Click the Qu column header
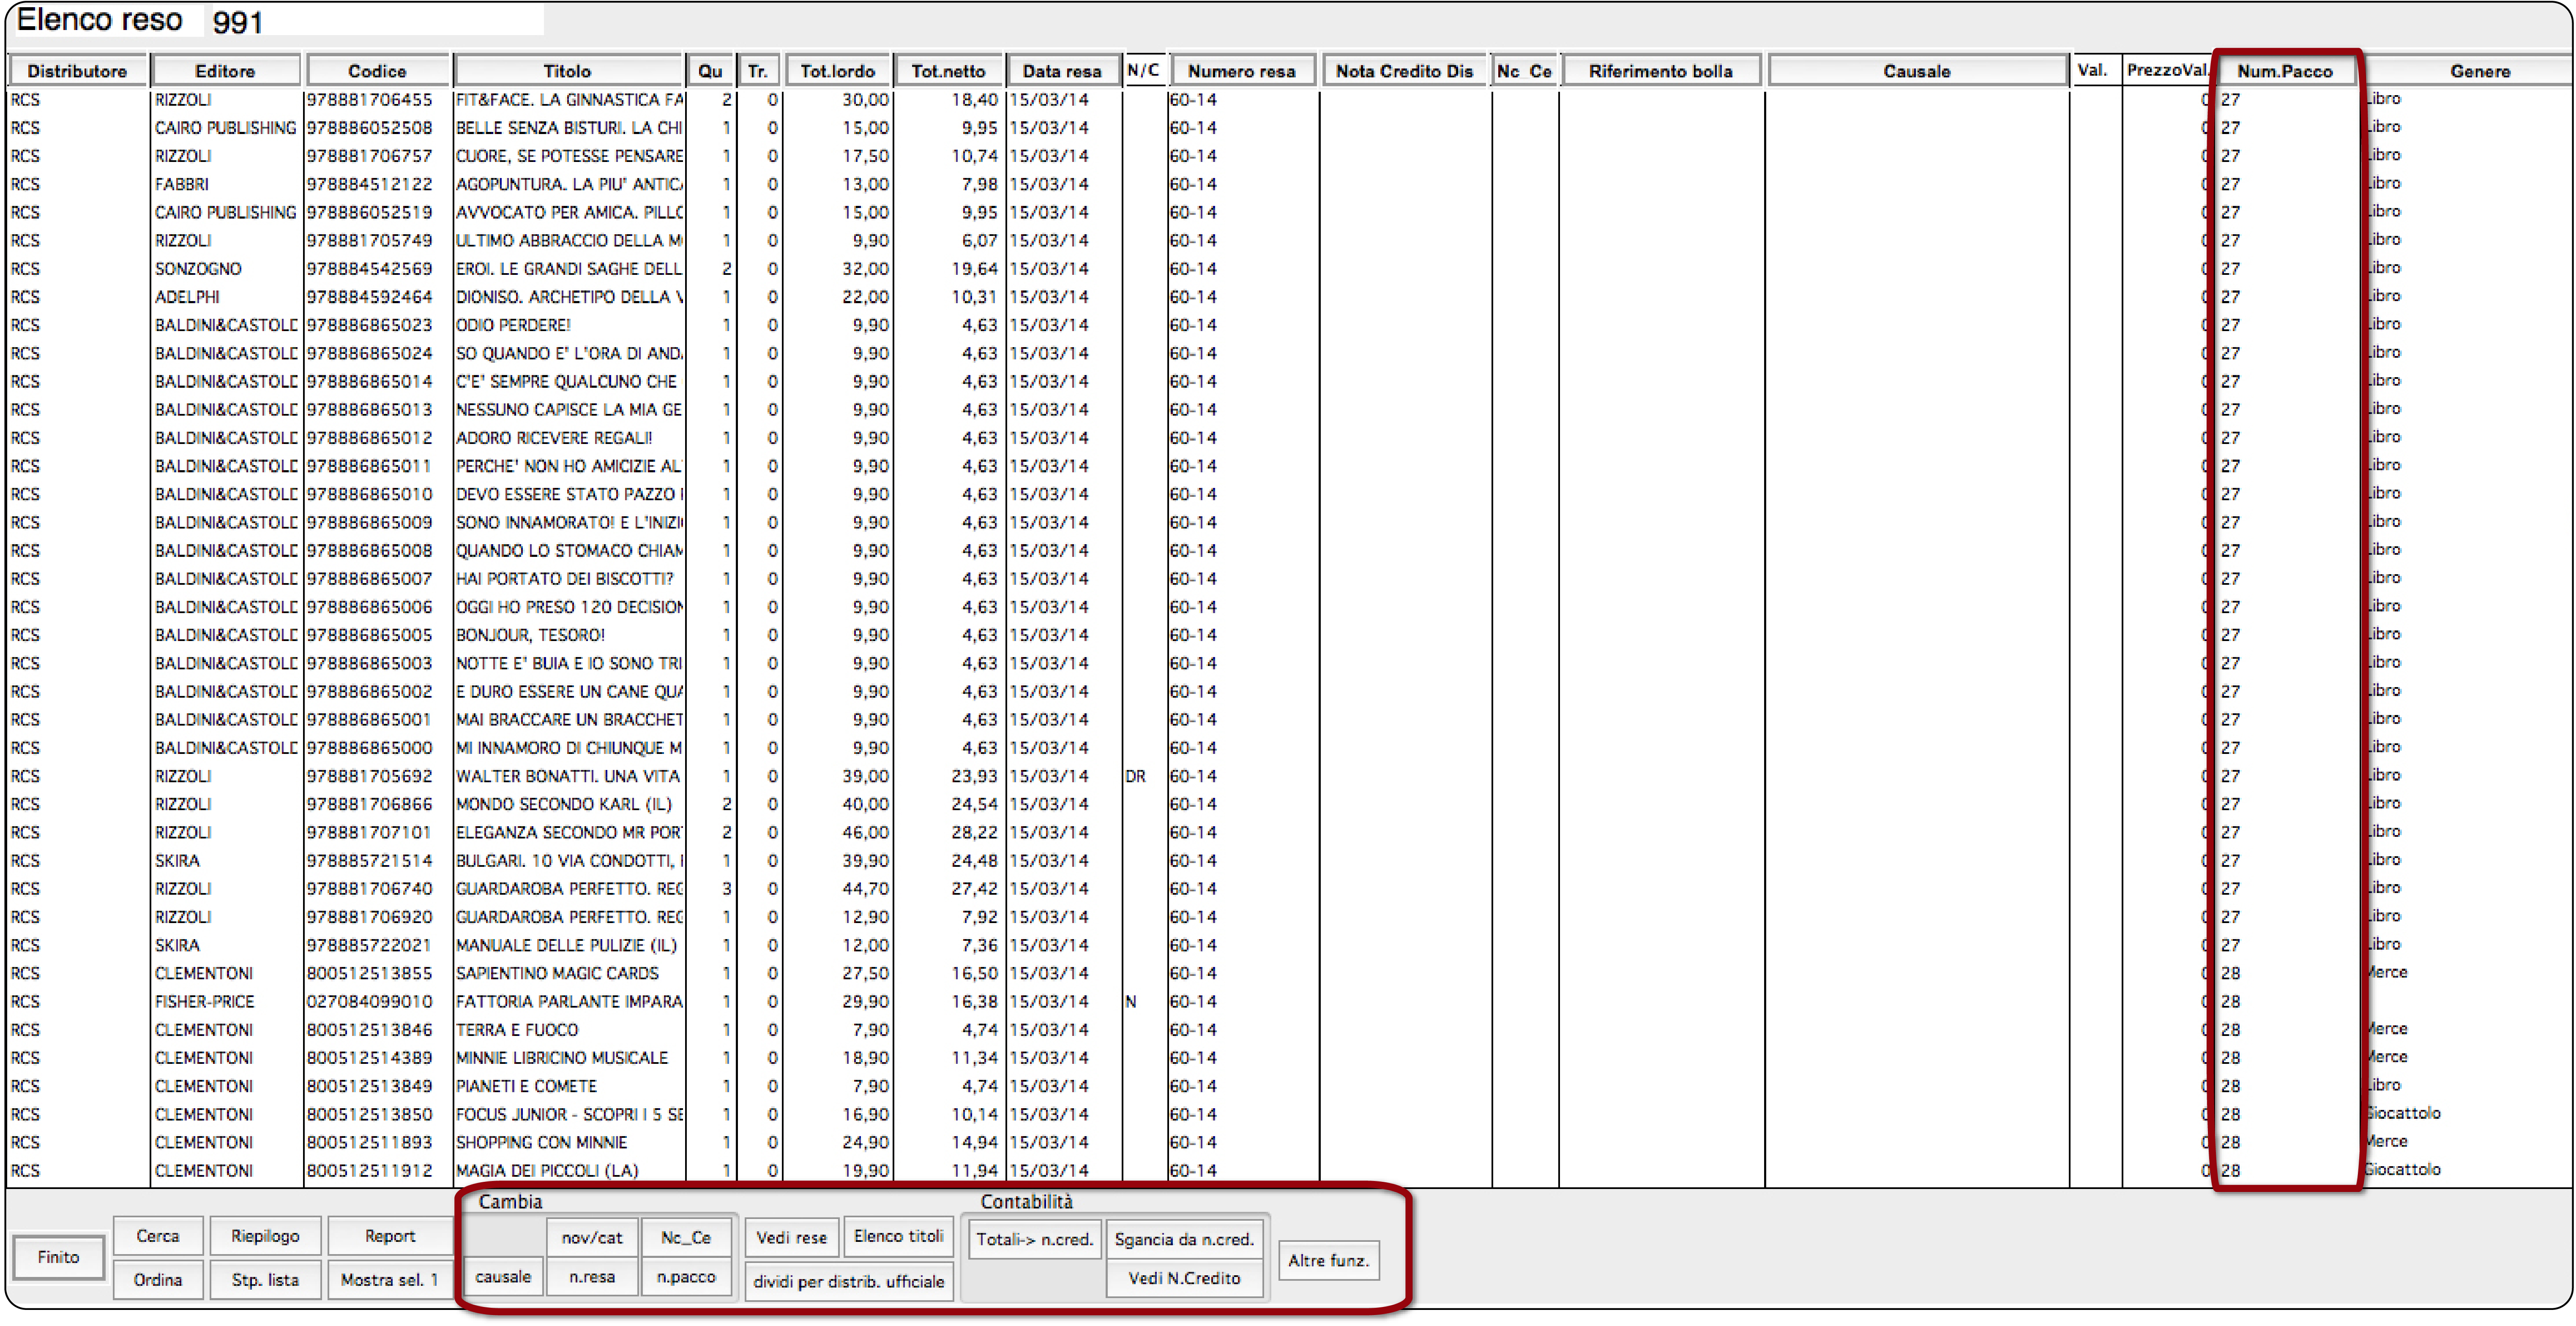Viewport: 2576px width, 1326px height. click(x=711, y=71)
